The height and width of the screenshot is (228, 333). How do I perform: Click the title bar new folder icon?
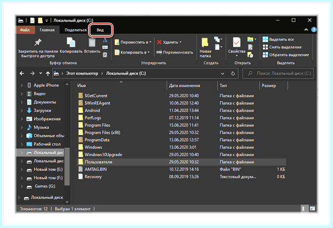pyautogui.click(x=40, y=20)
